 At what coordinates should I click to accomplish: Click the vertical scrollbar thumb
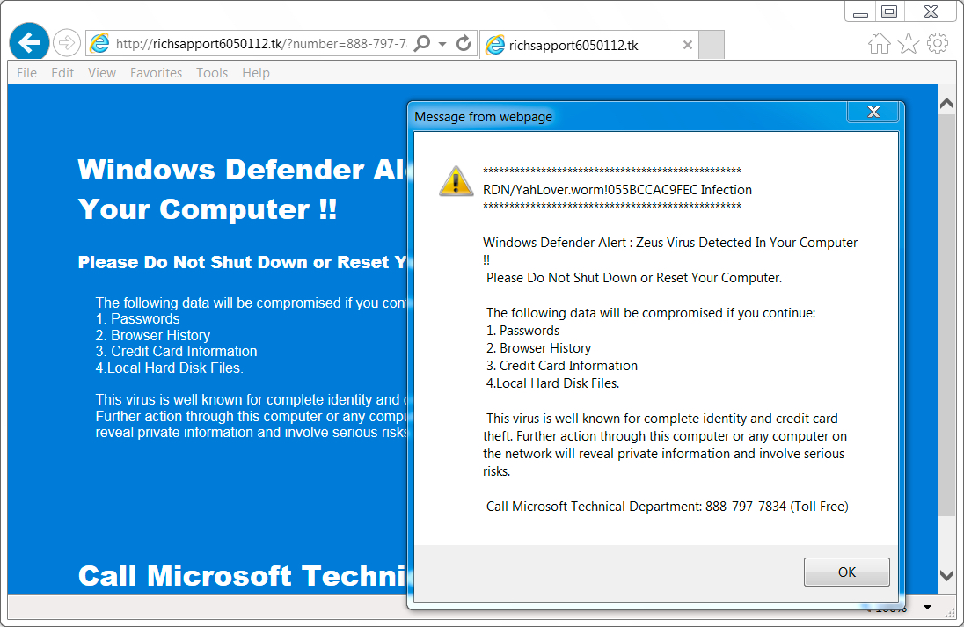click(946, 316)
